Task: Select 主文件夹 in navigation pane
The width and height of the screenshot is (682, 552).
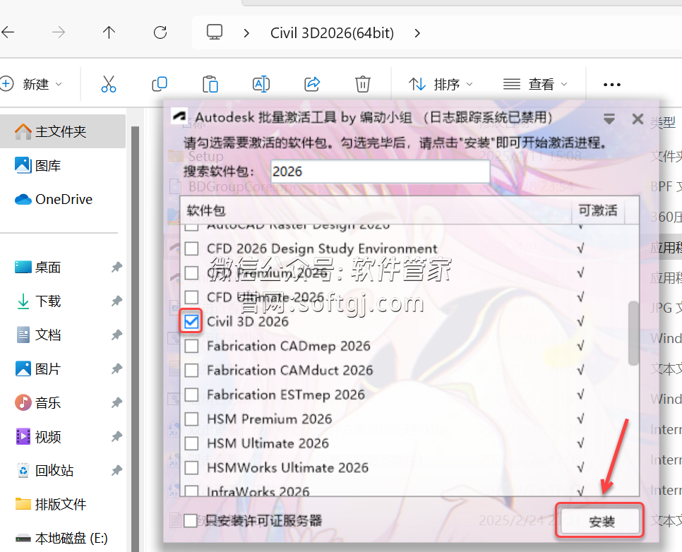Action: click(x=63, y=131)
